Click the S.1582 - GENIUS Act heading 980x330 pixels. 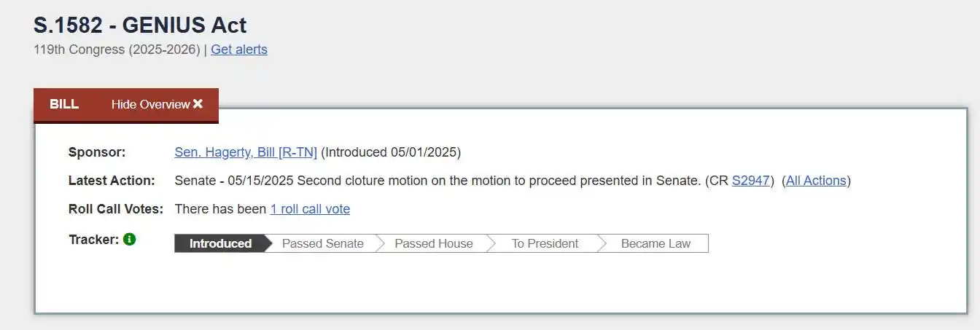(x=140, y=25)
